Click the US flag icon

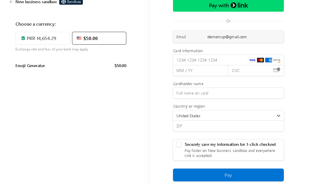tap(79, 38)
